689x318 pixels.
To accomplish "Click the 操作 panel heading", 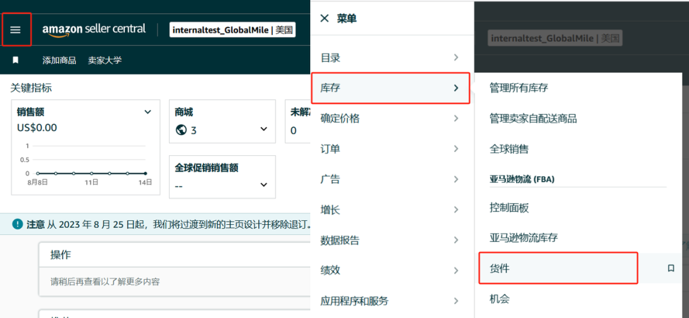I will 61,255.
